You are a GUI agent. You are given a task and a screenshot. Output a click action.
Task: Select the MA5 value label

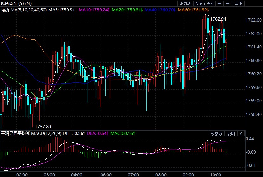pos(63,10)
